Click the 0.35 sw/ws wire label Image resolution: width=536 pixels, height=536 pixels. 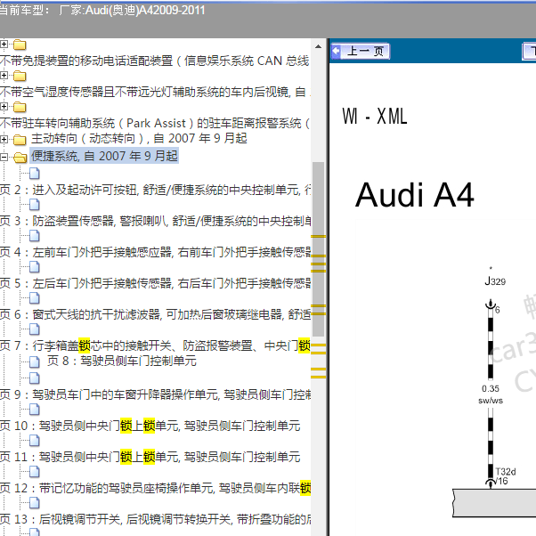coord(491,394)
